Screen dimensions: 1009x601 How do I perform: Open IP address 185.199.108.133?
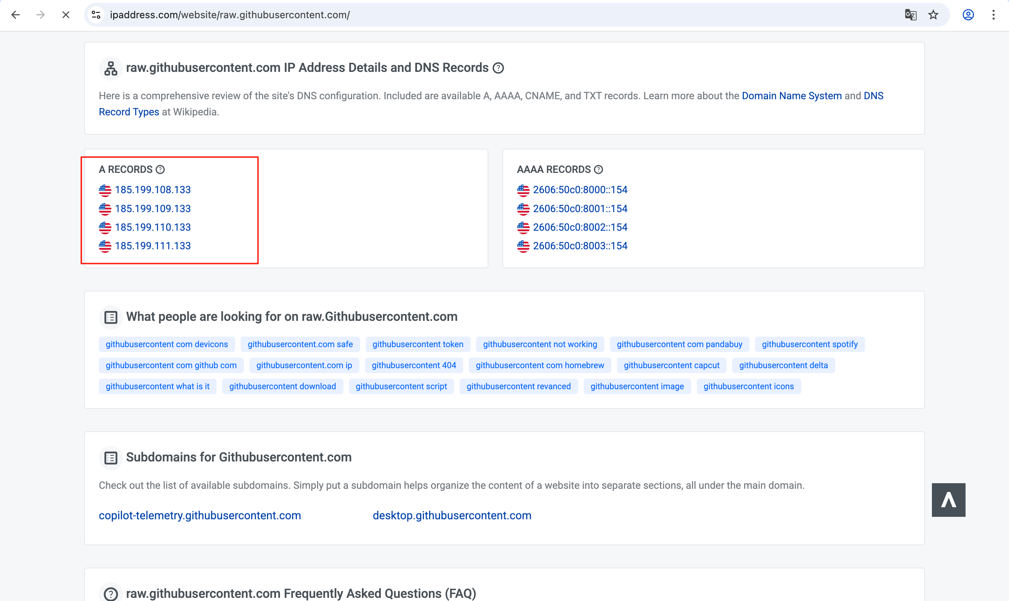click(x=152, y=190)
